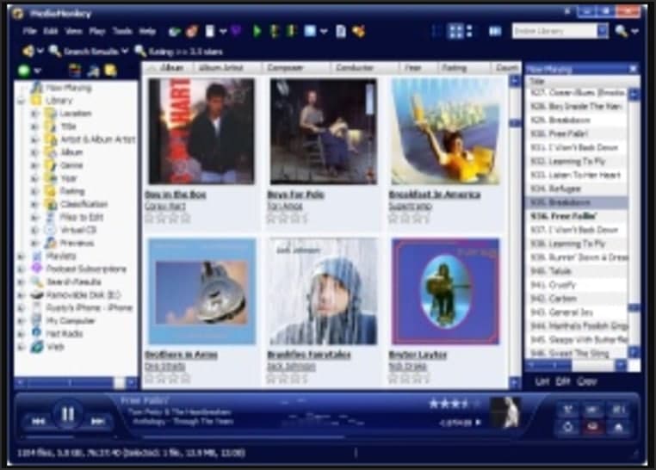Collapse the Library tree node

21,101
